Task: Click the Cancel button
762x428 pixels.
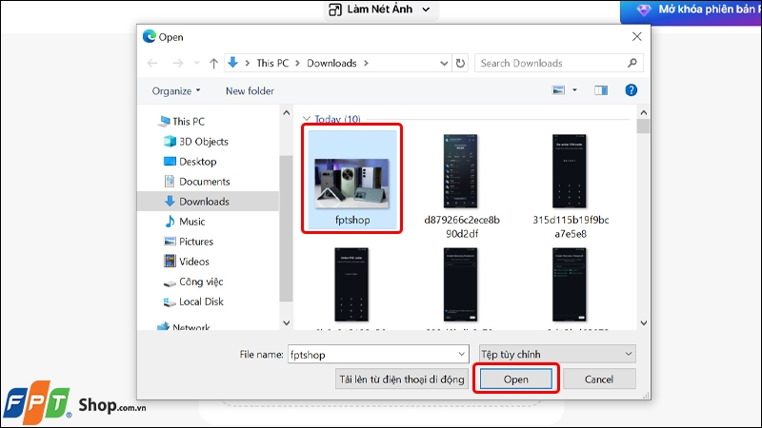Action: (599, 379)
